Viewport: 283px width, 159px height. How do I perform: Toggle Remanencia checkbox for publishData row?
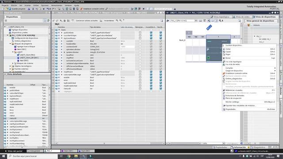click(x=140, y=33)
